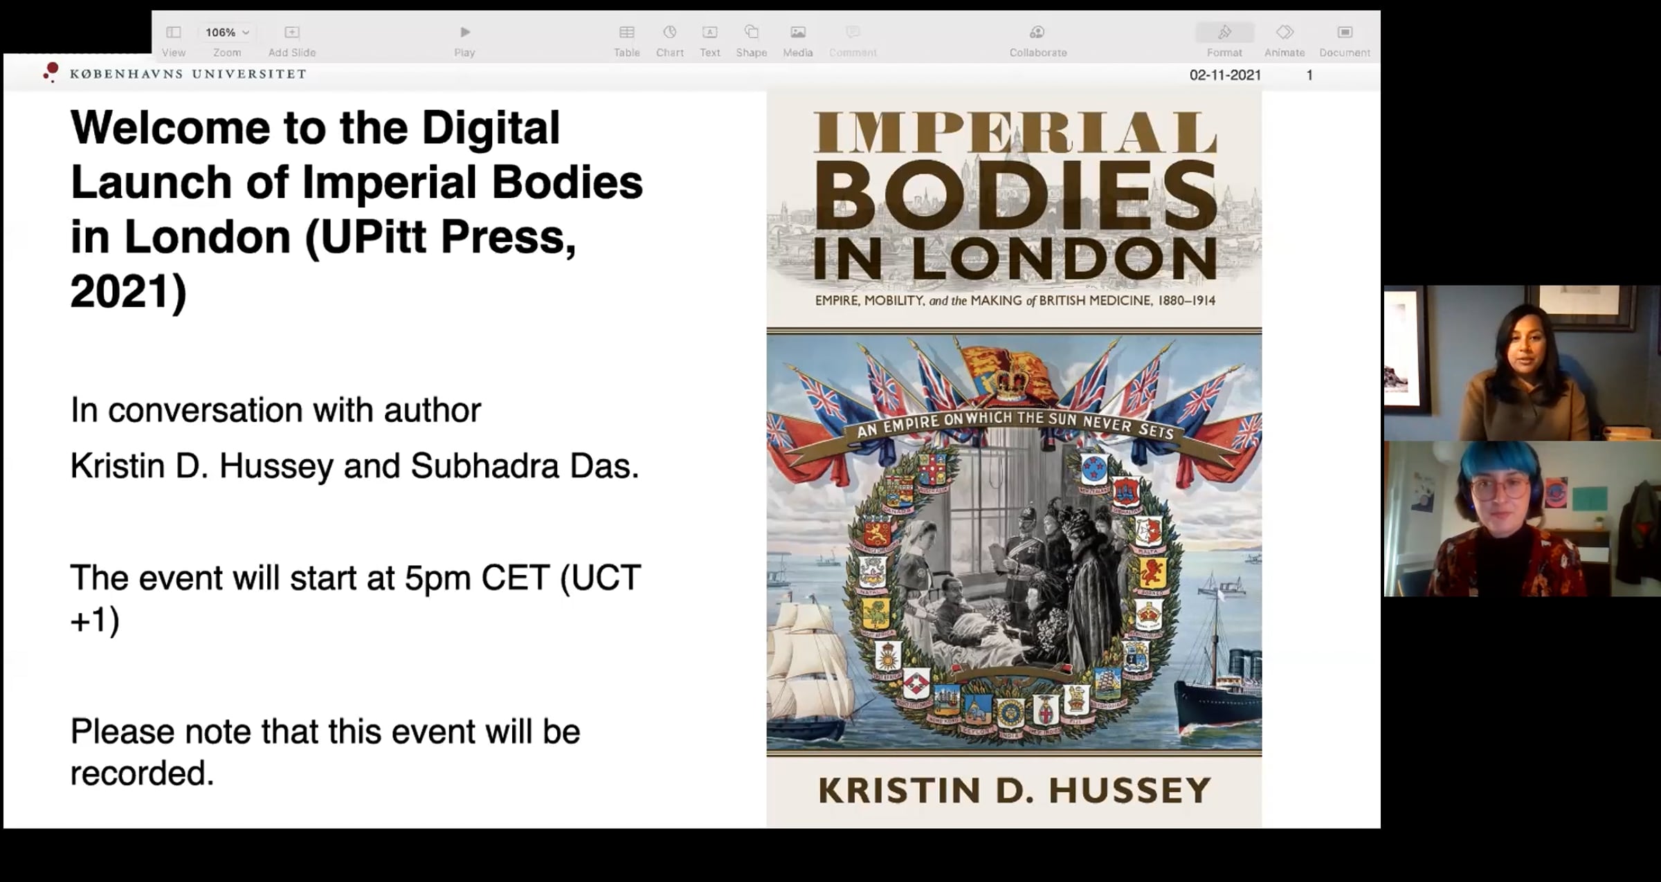Viewport: 1661px width, 882px height.
Task: Open the 106% zoom level dropdown
Action: click(x=227, y=33)
